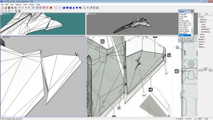
Task: Click the Save file floppy icon
Action: coord(9,8)
